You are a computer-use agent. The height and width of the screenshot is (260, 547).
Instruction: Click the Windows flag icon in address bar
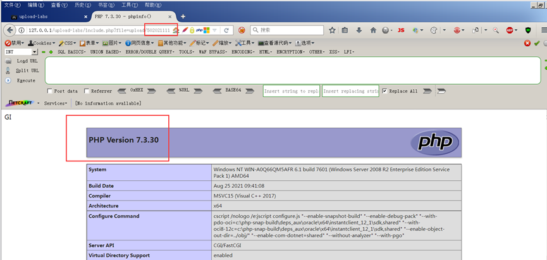(x=207, y=30)
